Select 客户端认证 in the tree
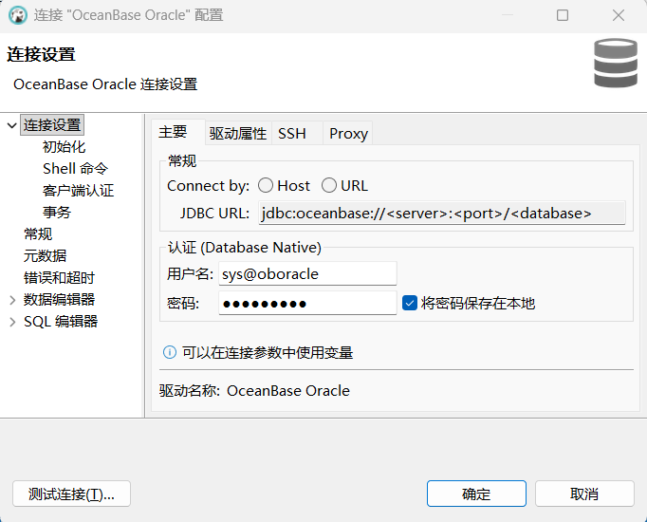The width and height of the screenshot is (647, 522). tap(78, 190)
